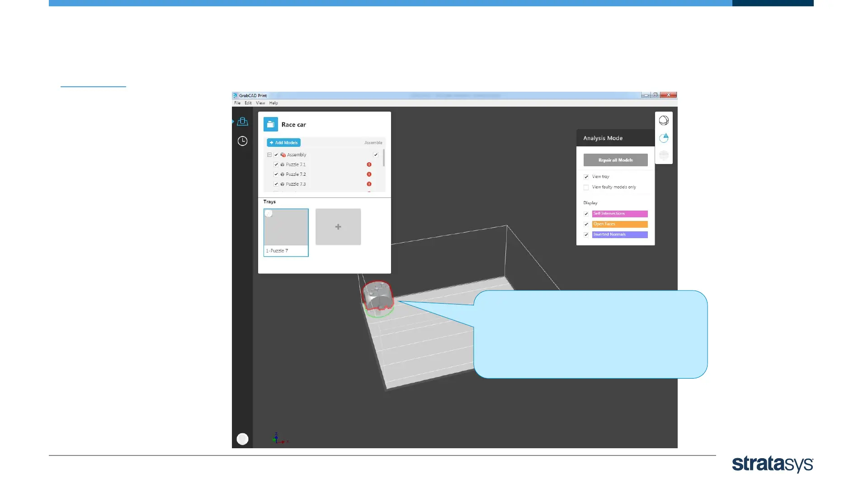Click the error warning icon beside Puzzle 7.1
868x488 pixels.
(x=369, y=164)
